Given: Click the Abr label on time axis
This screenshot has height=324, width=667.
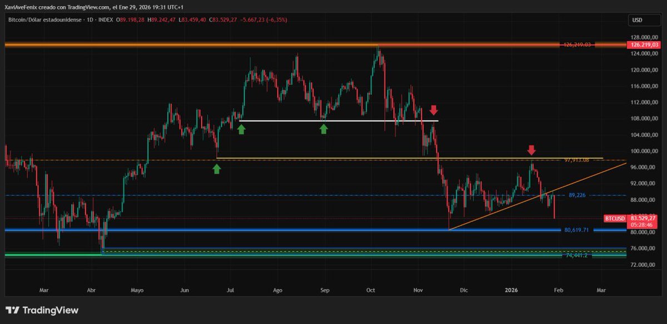Looking at the screenshot, I should click(x=92, y=290).
